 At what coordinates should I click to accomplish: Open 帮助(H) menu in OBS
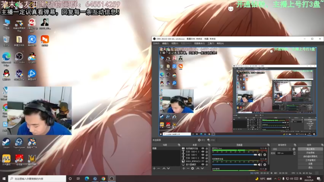[220, 44]
